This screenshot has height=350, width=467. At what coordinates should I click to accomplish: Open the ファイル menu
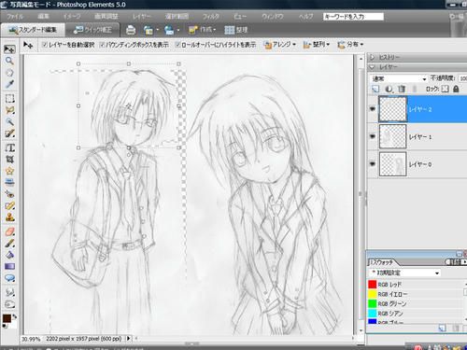tap(15, 17)
